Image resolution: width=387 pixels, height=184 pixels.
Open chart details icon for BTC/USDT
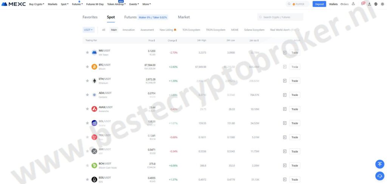pos(285,67)
